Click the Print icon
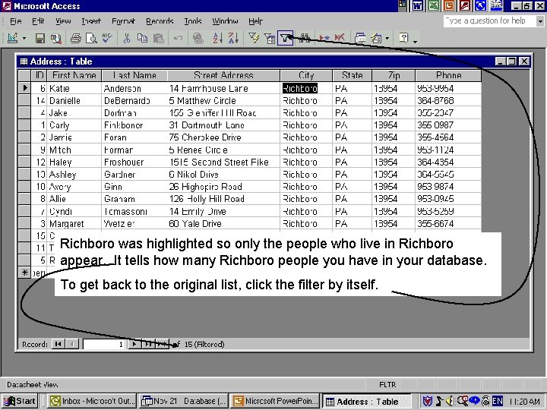The width and height of the screenshot is (547, 410). tap(76, 38)
